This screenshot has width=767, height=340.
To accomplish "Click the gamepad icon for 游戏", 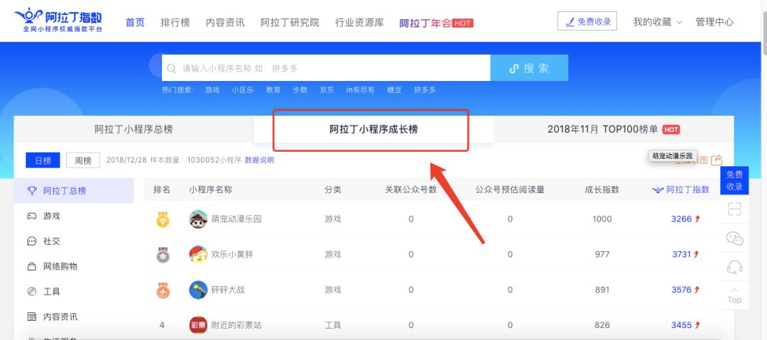I will coord(32,216).
